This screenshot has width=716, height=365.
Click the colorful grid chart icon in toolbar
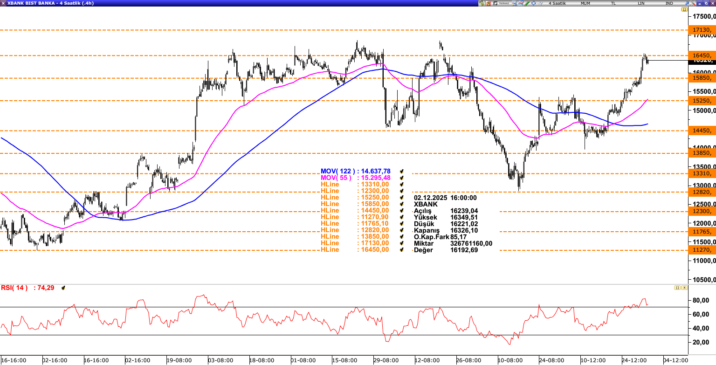pyautogui.click(x=514, y=3)
